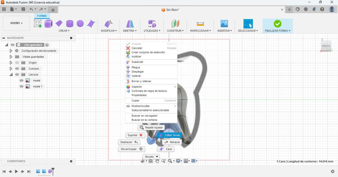338x177 pixels.
Task: Show the hidden Origen folder
Action: [x=17, y=63]
